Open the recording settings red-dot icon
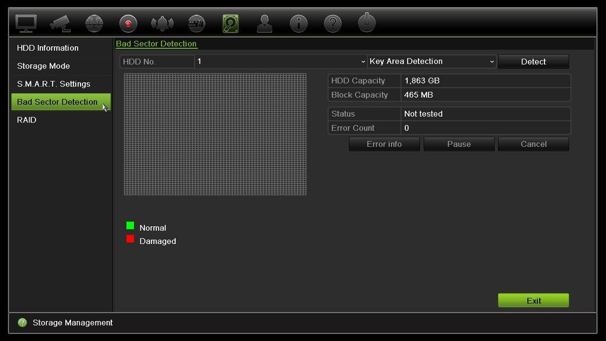Image resolution: width=606 pixels, height=341 pixels. pos(128,23)
